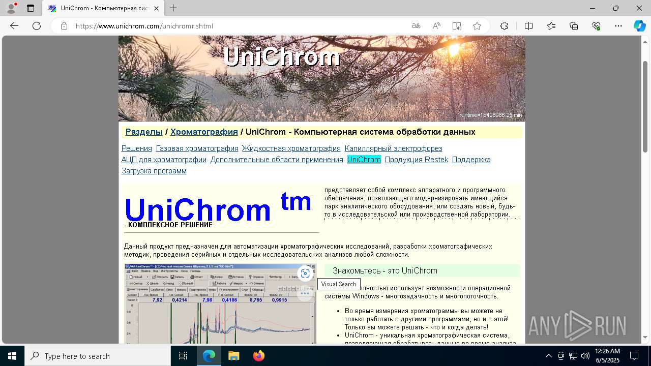Image resolution: width=651 pixels, height=366 pixels.
Task: Open Жидкостная хроматография section
Action: tap(291, 148)
